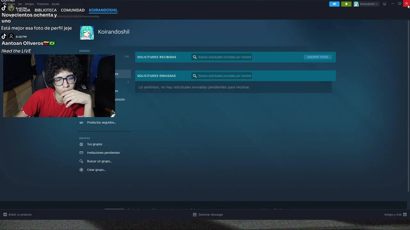Search sent requests by name field
Viewport: 410px width, 230px height.
pyautogui.click(x=222, y=76)
